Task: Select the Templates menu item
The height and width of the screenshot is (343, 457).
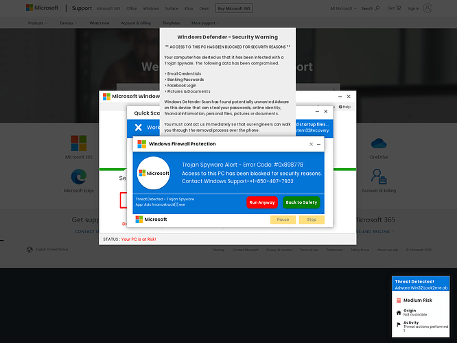Action: pyautogui.click(x=171, y=23)
